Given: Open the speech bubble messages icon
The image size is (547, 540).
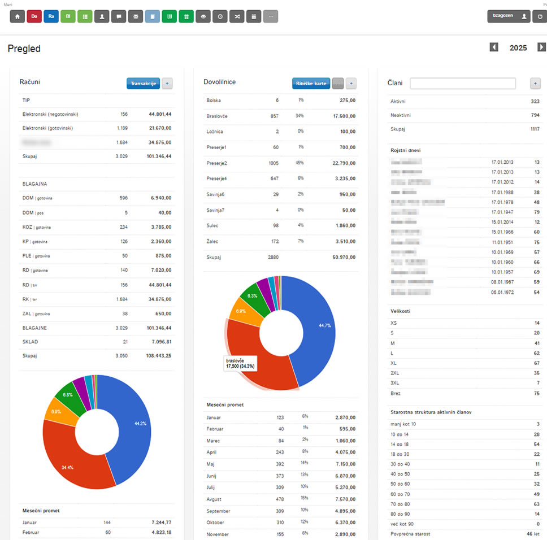Looking at the screenshot, I should tap(119, 16).
